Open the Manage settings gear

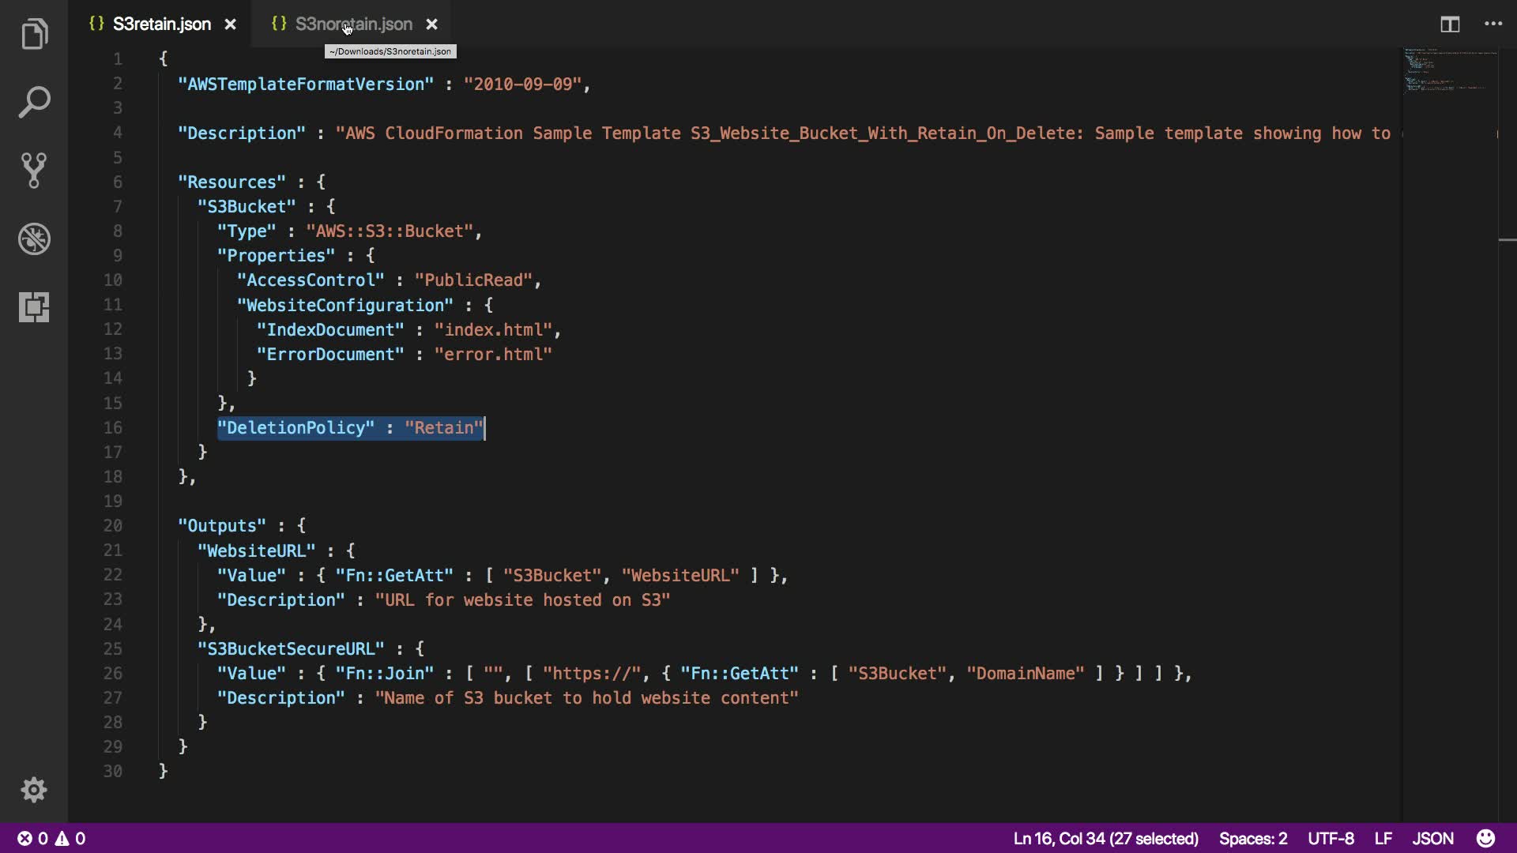click(34, 790)
